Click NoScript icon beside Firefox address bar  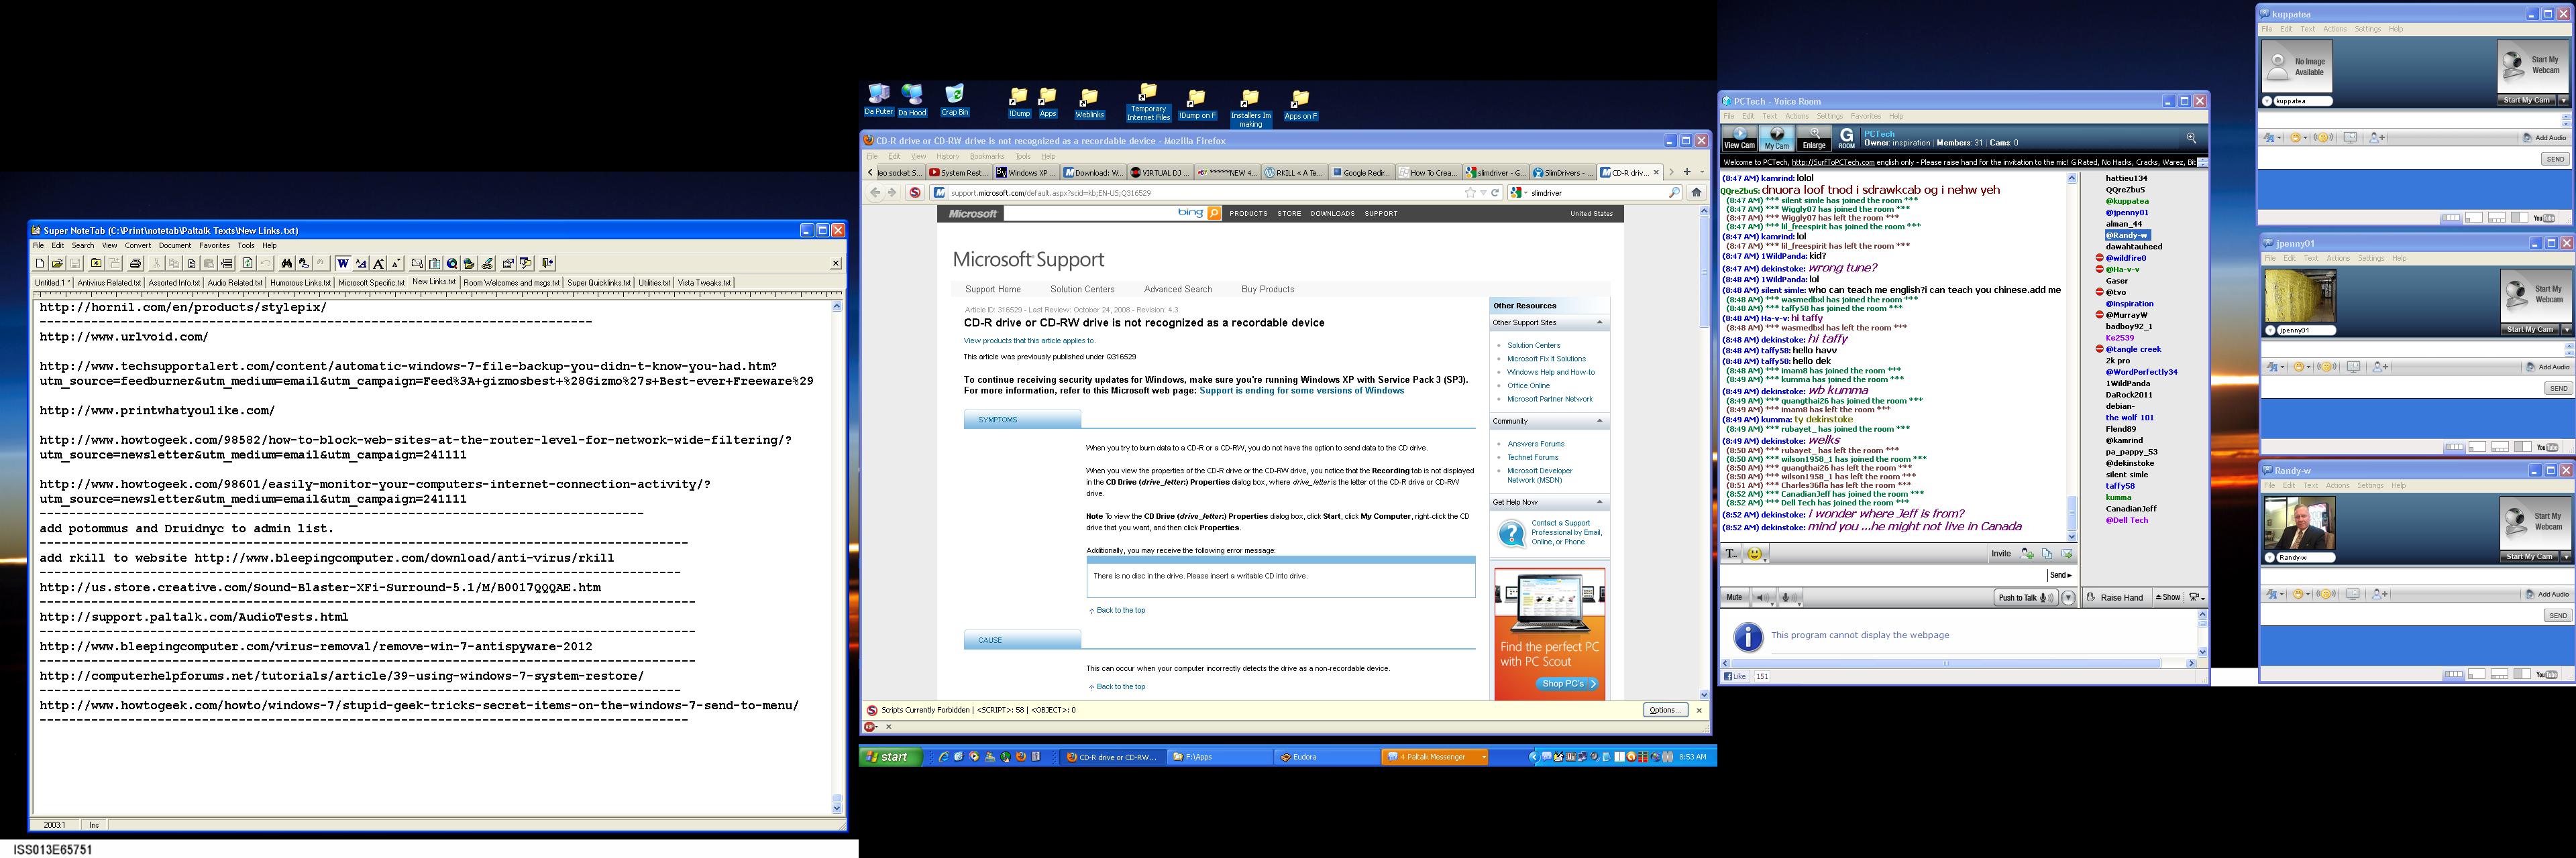[x=914, y=193]
